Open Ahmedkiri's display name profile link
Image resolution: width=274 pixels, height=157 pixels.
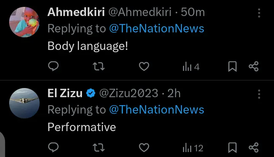(x=76, y=12)
